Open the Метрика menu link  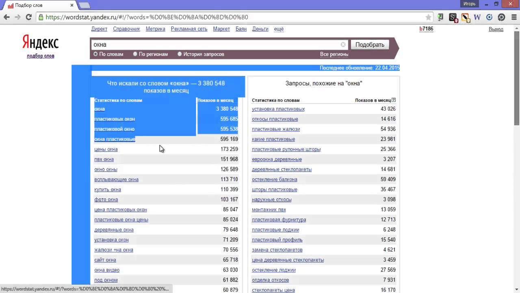(x=155, y=29)
